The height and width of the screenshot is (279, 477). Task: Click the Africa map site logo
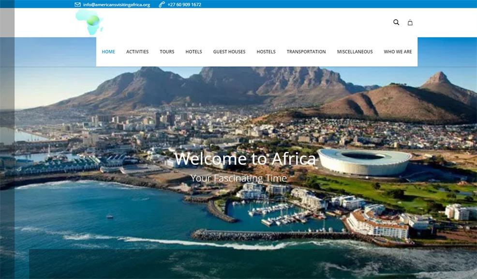click(x=89, y=22)
